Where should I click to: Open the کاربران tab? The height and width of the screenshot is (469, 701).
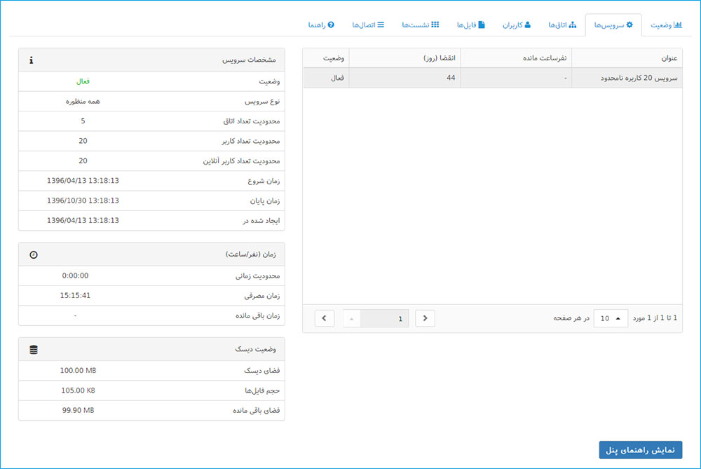click(x=517, y=25)
